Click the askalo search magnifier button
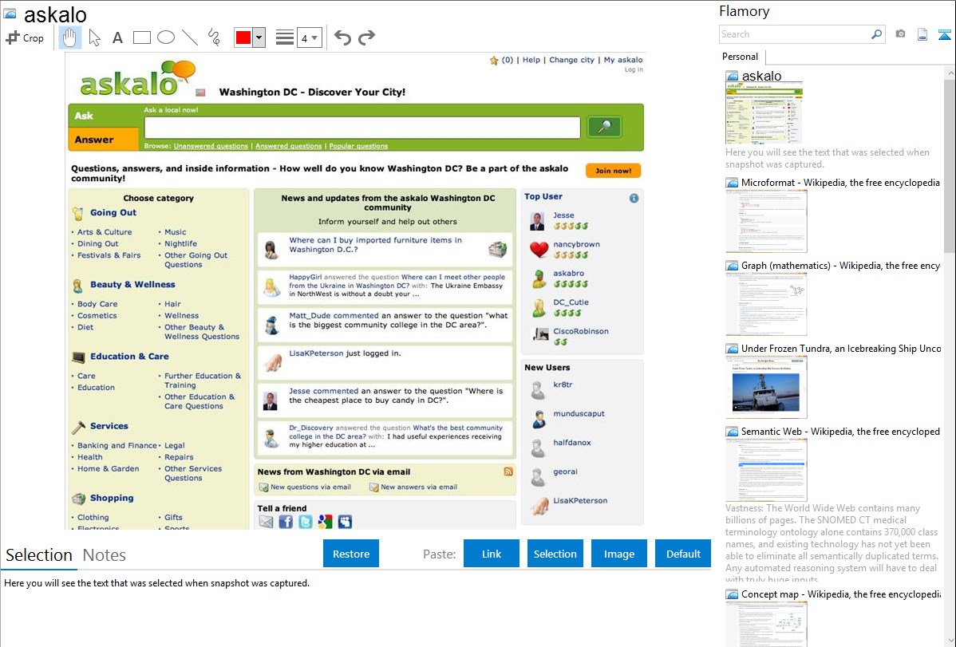956x647 pixels. coord(604,127)
